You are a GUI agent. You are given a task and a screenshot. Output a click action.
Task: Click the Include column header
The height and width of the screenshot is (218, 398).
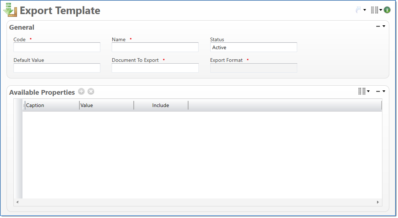[161, 105]
